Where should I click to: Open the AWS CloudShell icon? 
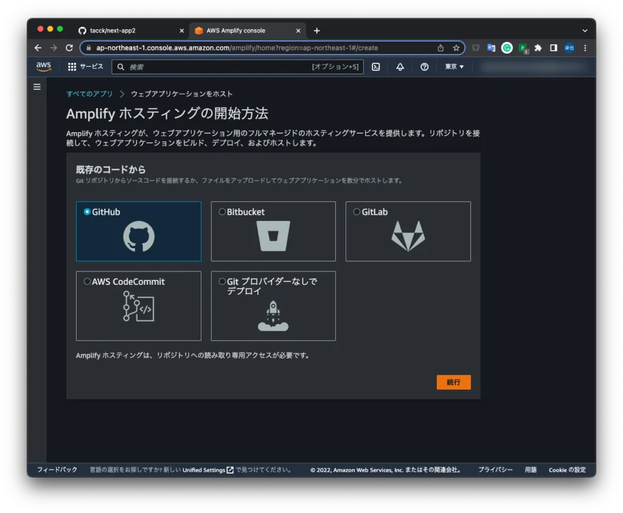(376, 67)
